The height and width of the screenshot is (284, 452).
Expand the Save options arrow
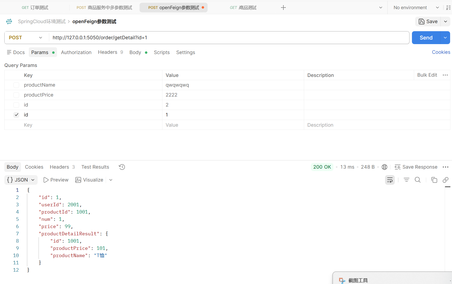click(x=446, y=22)
